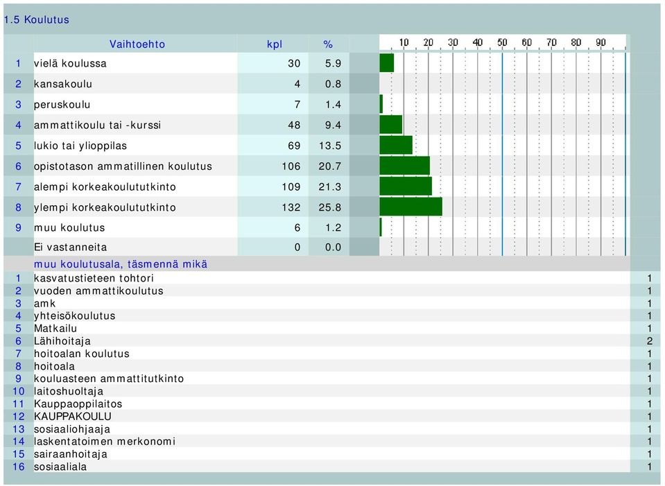The height and width of the screenshot is (486, 665).
Task: Click 'ammattikoulu tai -kurssi' count 48
Action: pyautogui.click(x=294, y=125)
